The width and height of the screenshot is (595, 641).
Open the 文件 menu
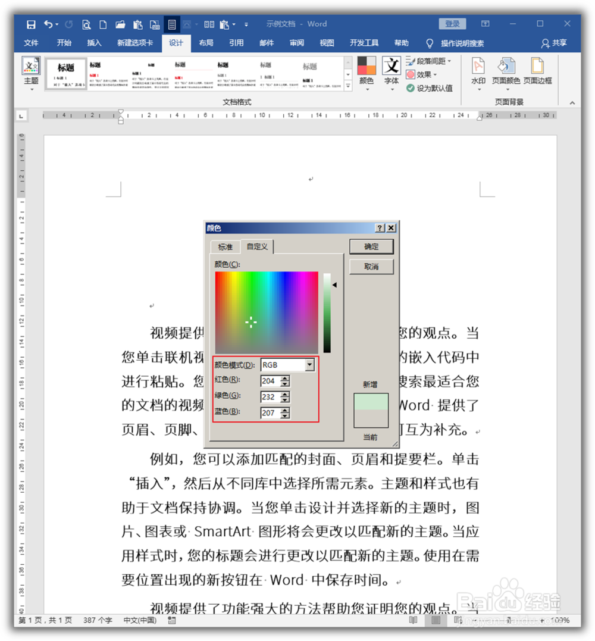(x=31, y=42)
